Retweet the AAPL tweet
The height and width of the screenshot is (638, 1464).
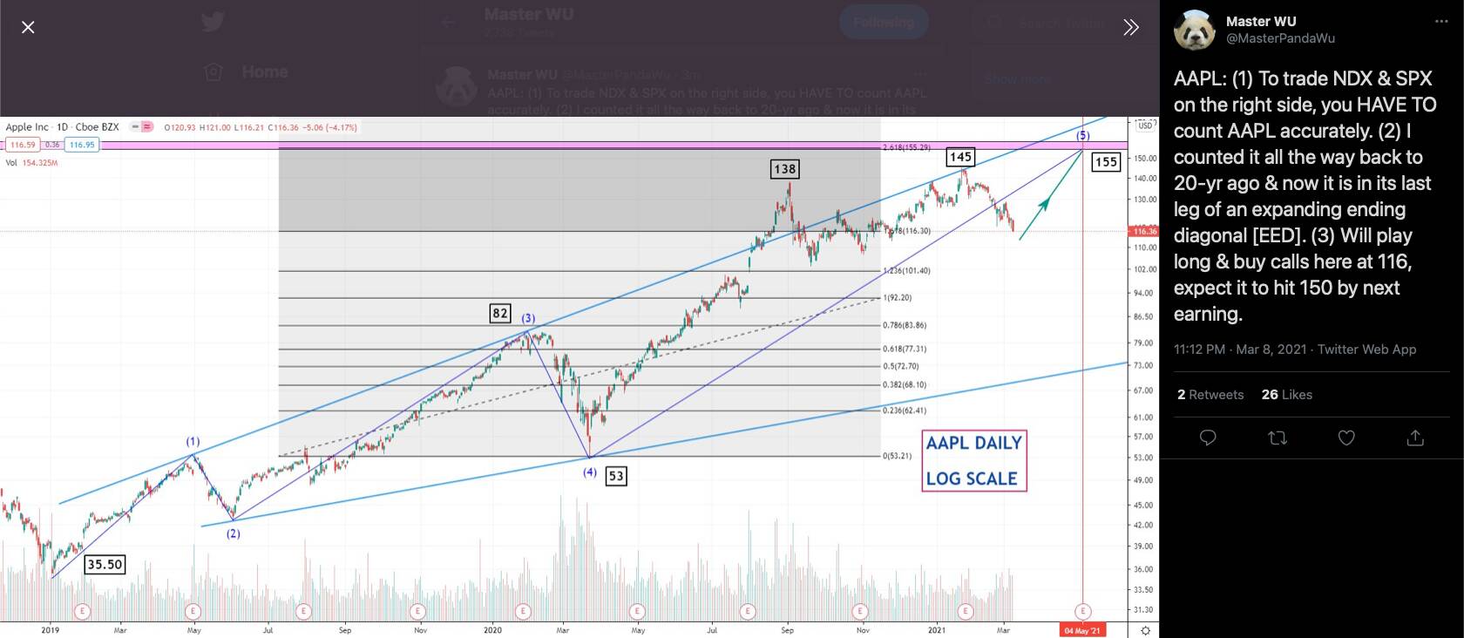pos(1278,438)
